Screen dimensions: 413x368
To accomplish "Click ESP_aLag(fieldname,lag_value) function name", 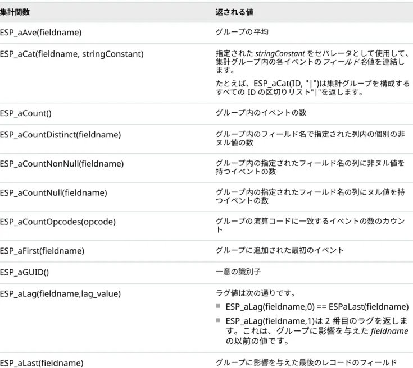I will click(60, 293).
